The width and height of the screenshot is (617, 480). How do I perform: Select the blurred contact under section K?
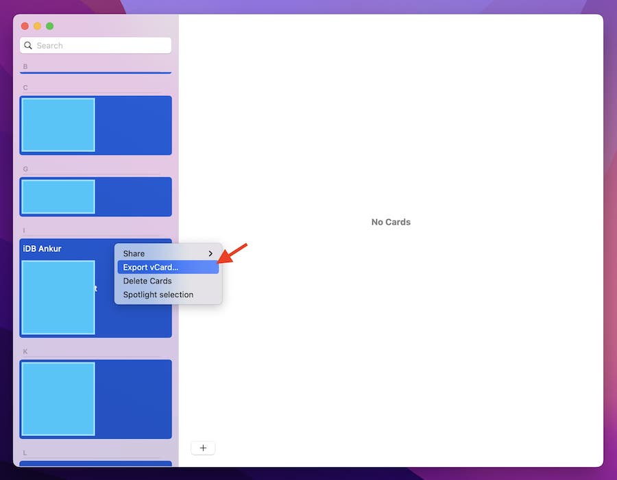click(95, 399)
